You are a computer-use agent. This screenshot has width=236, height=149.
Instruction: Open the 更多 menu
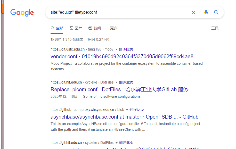coord(112,28)
